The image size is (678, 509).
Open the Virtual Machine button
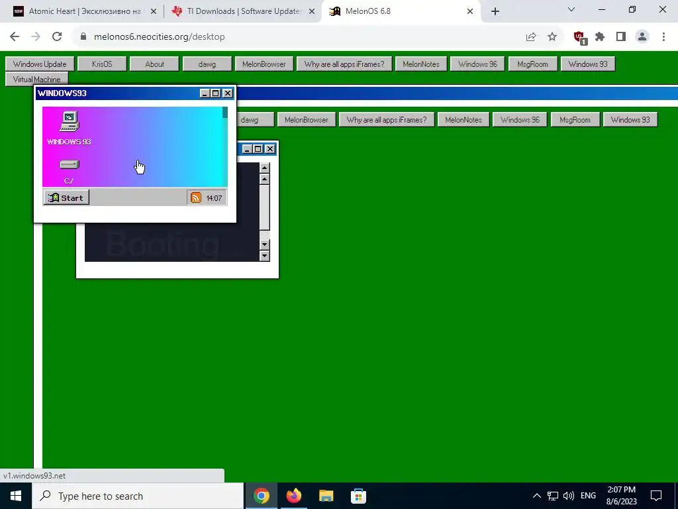37,80
